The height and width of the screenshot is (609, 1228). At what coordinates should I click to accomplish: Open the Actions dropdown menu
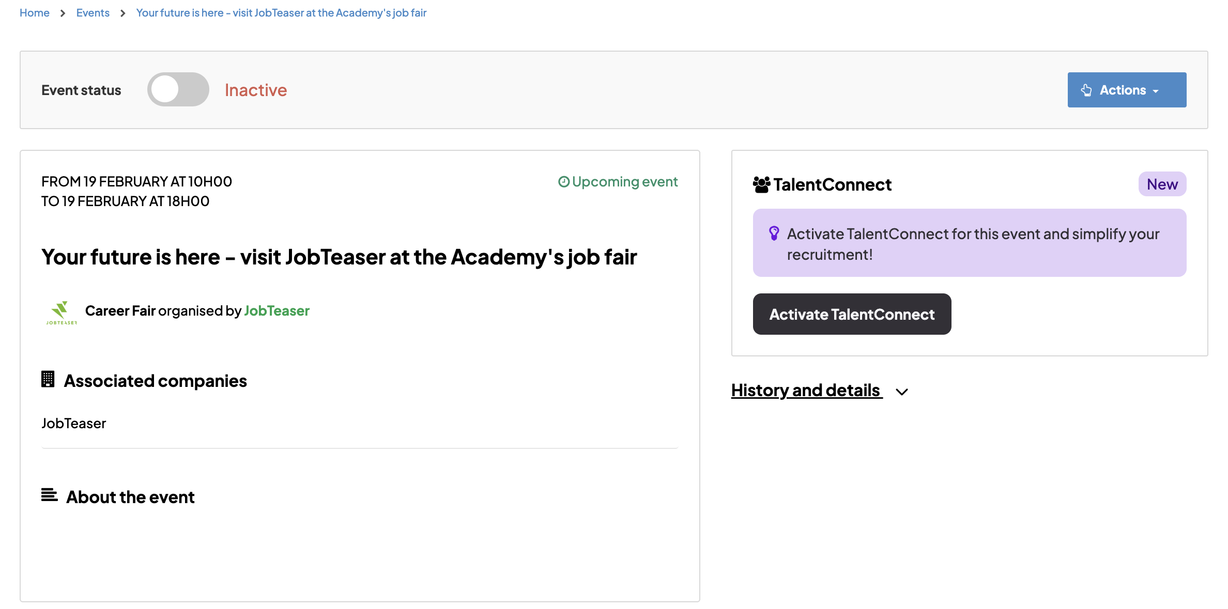point(1127,90)
